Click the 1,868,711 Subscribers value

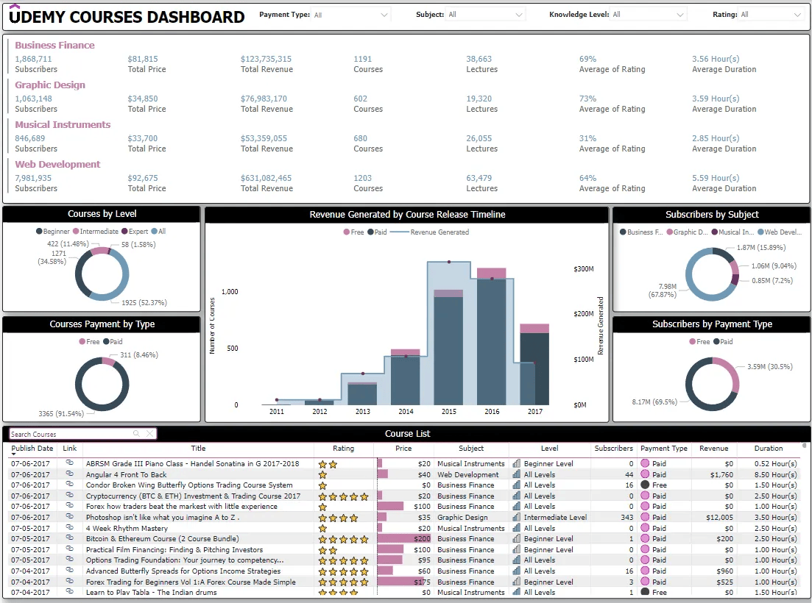33,59
